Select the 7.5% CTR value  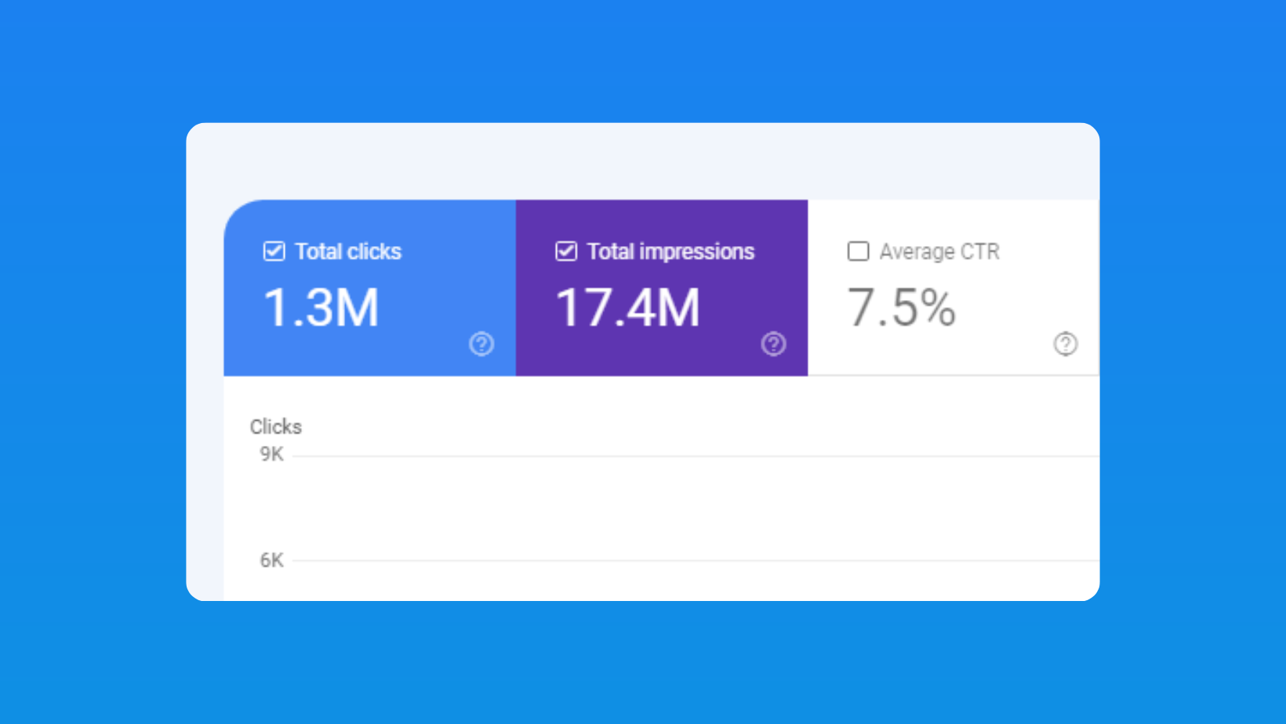902,307
